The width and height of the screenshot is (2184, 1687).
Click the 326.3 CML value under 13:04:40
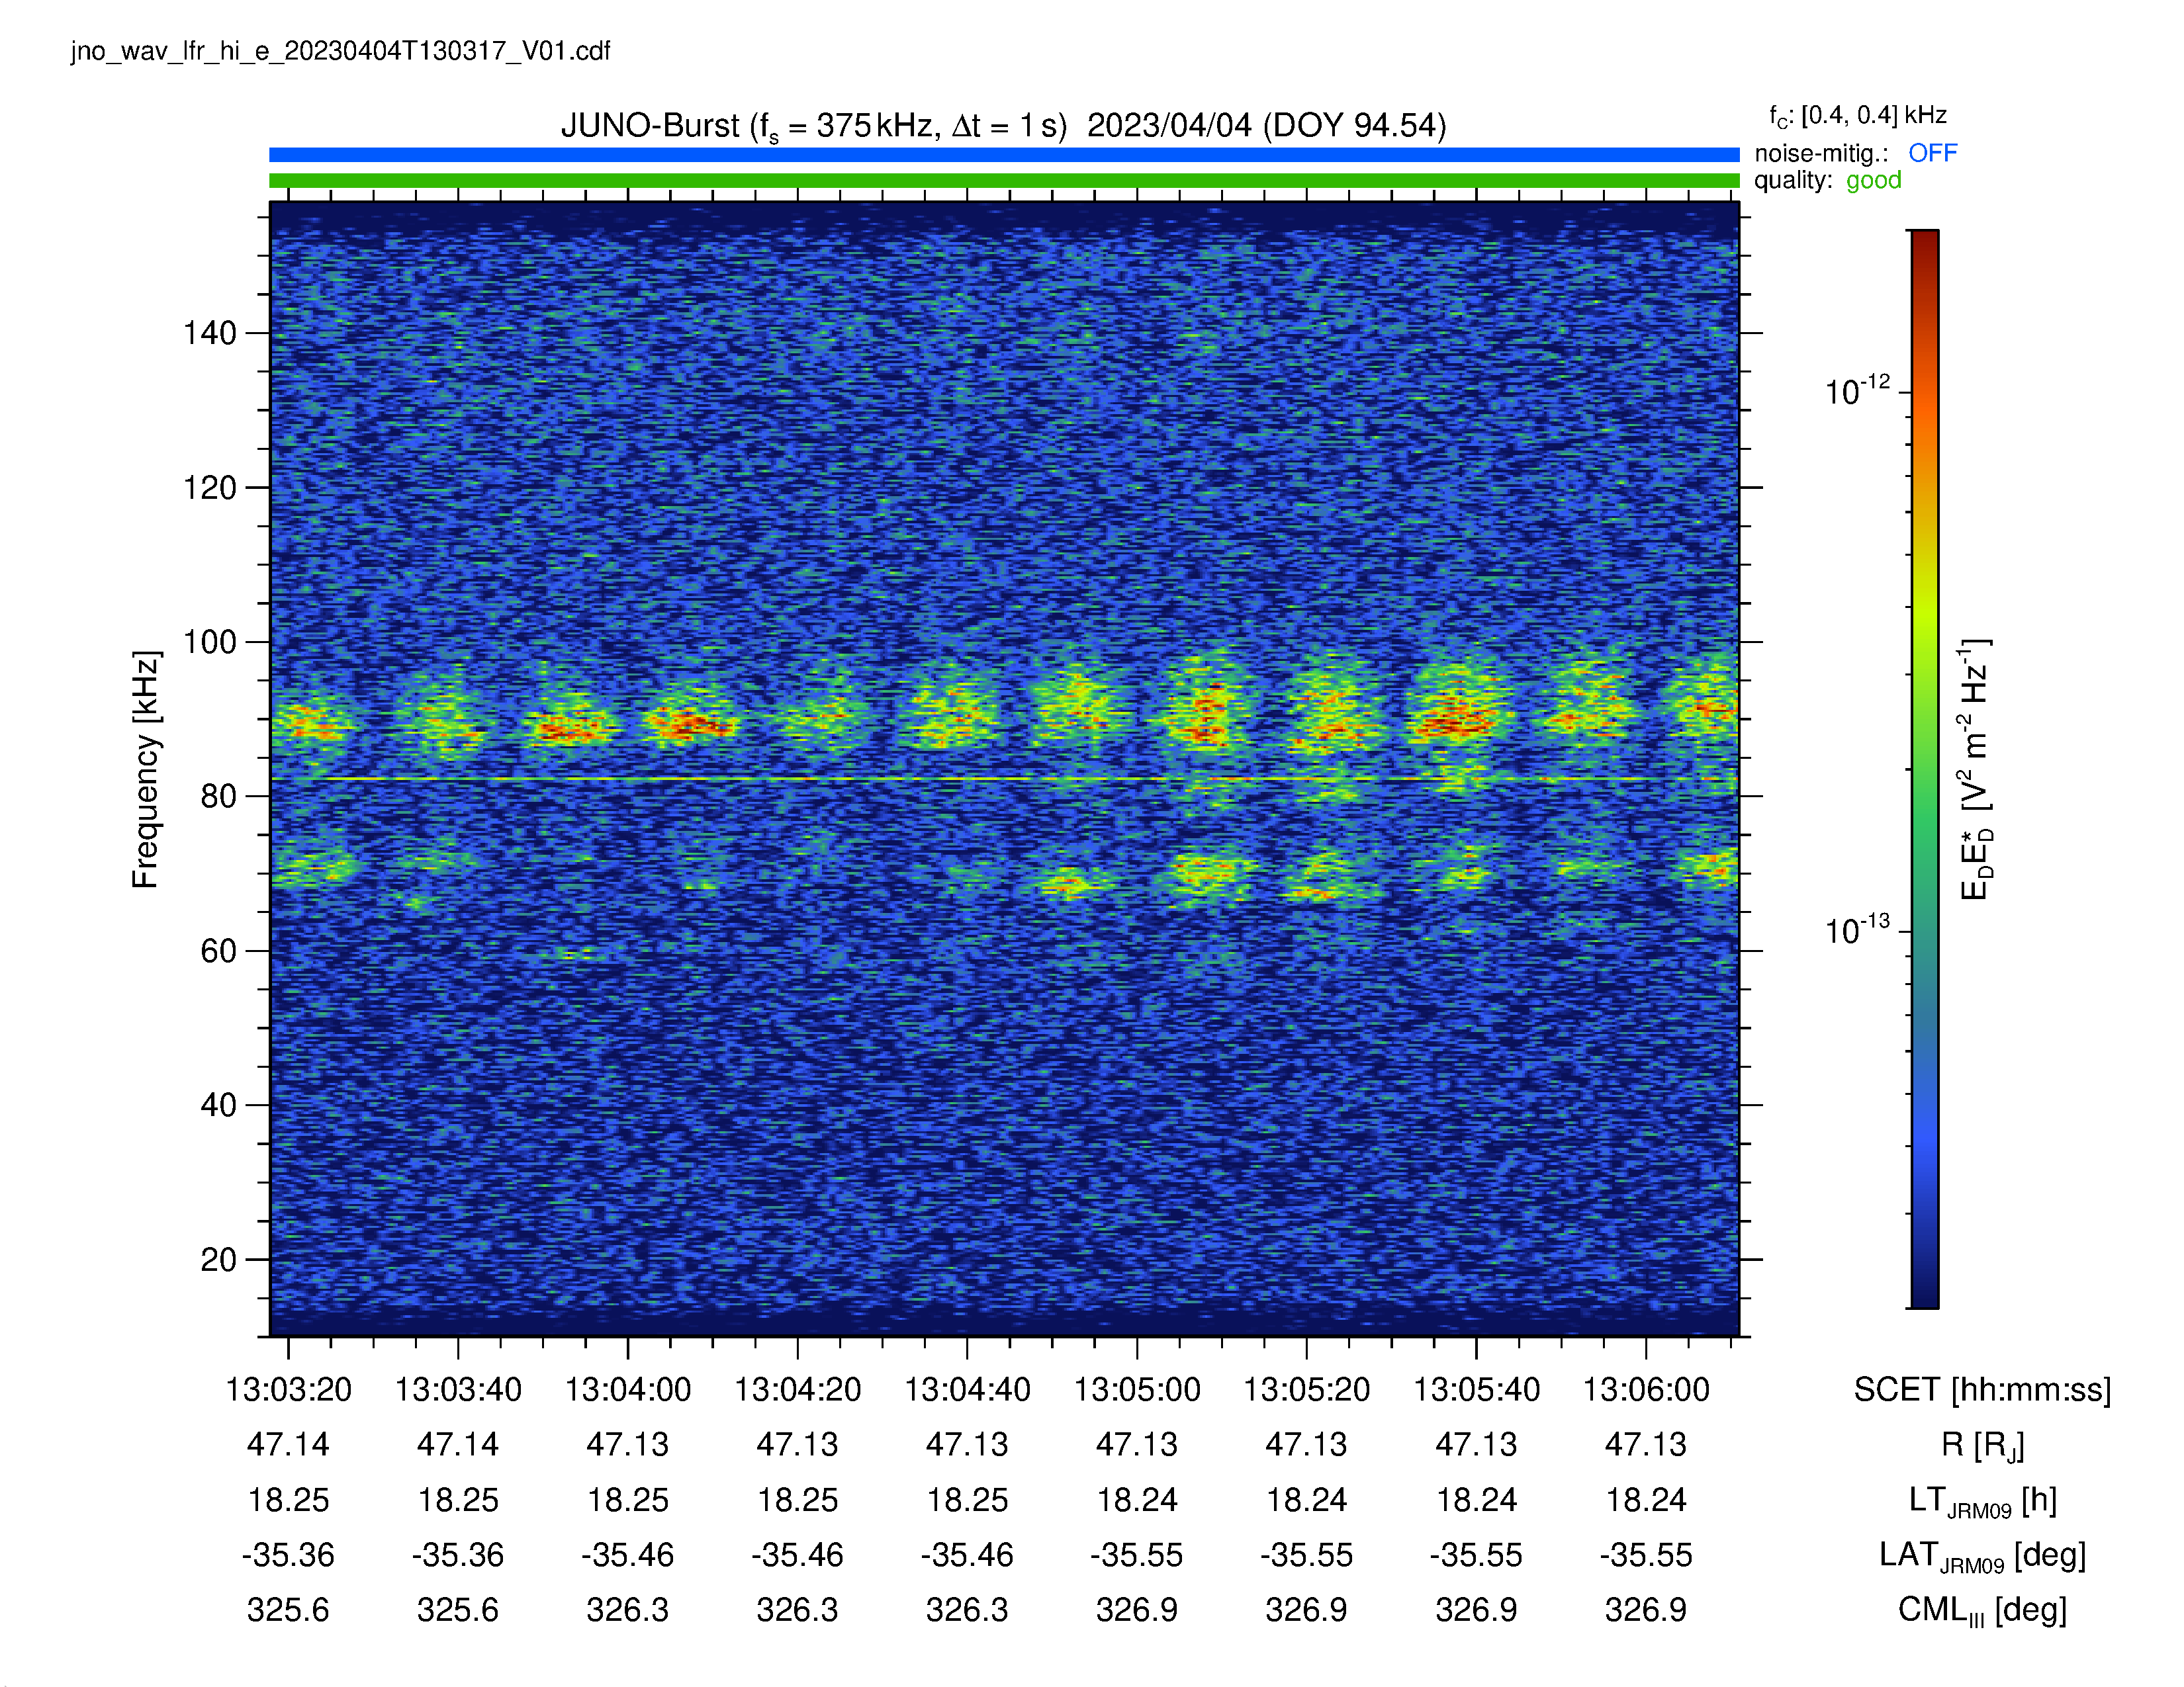(967, 1610)
